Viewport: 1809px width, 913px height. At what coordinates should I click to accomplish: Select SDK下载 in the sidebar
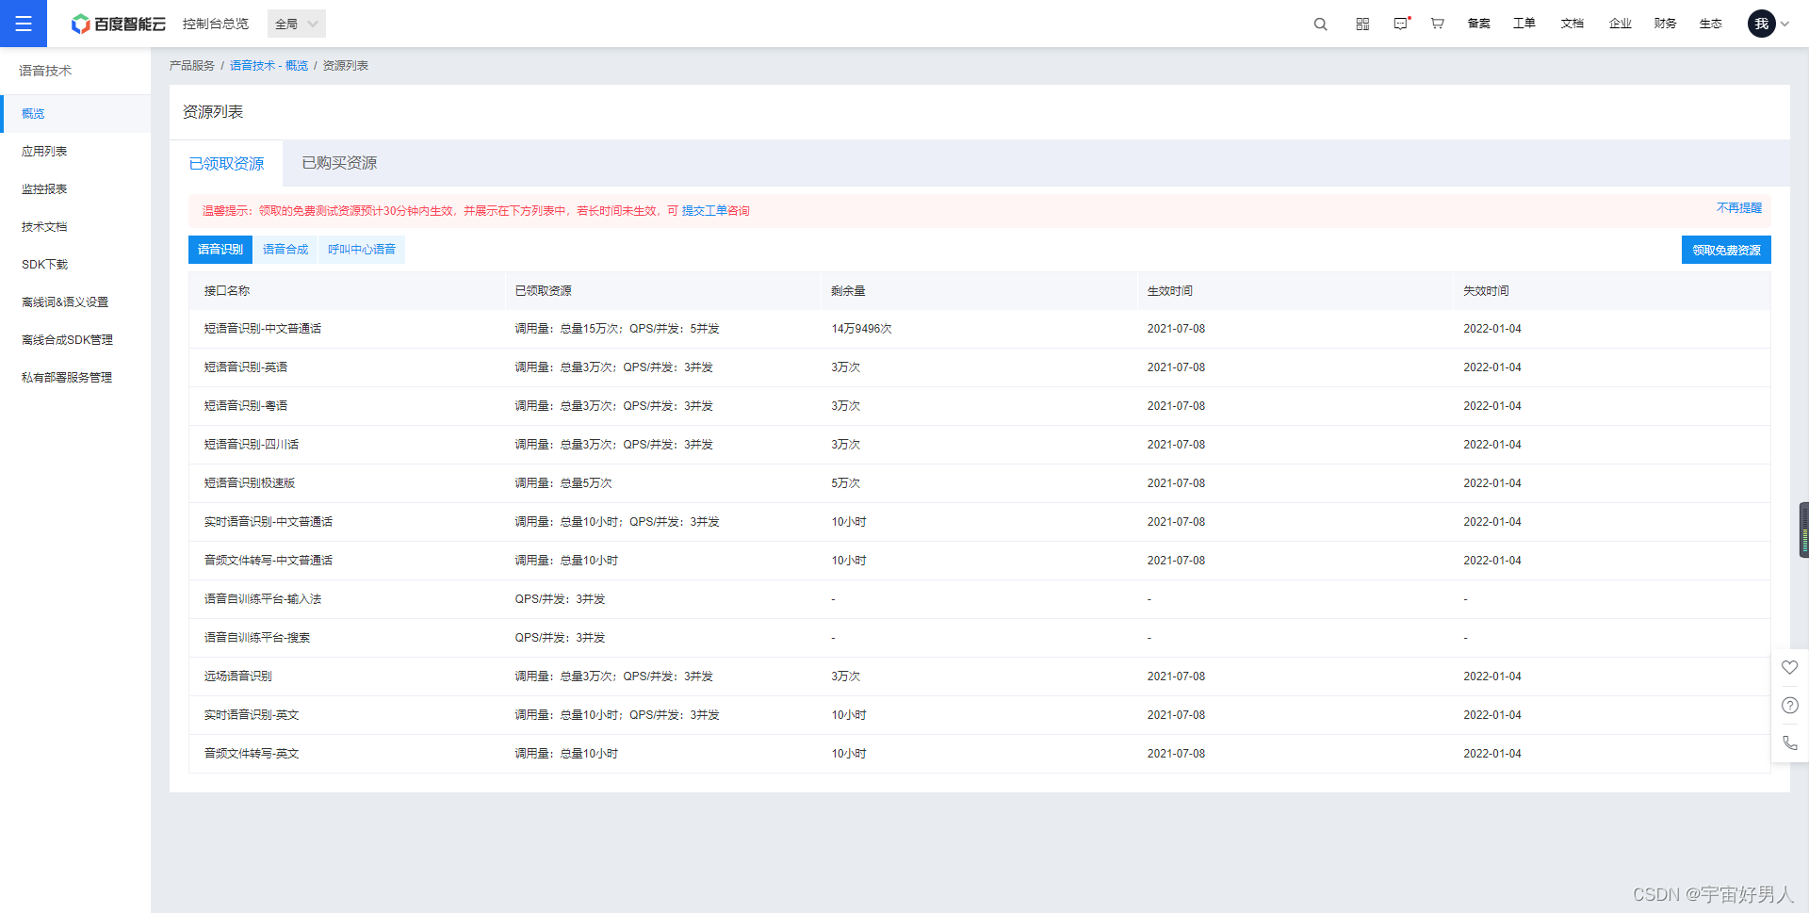(75, 264)
